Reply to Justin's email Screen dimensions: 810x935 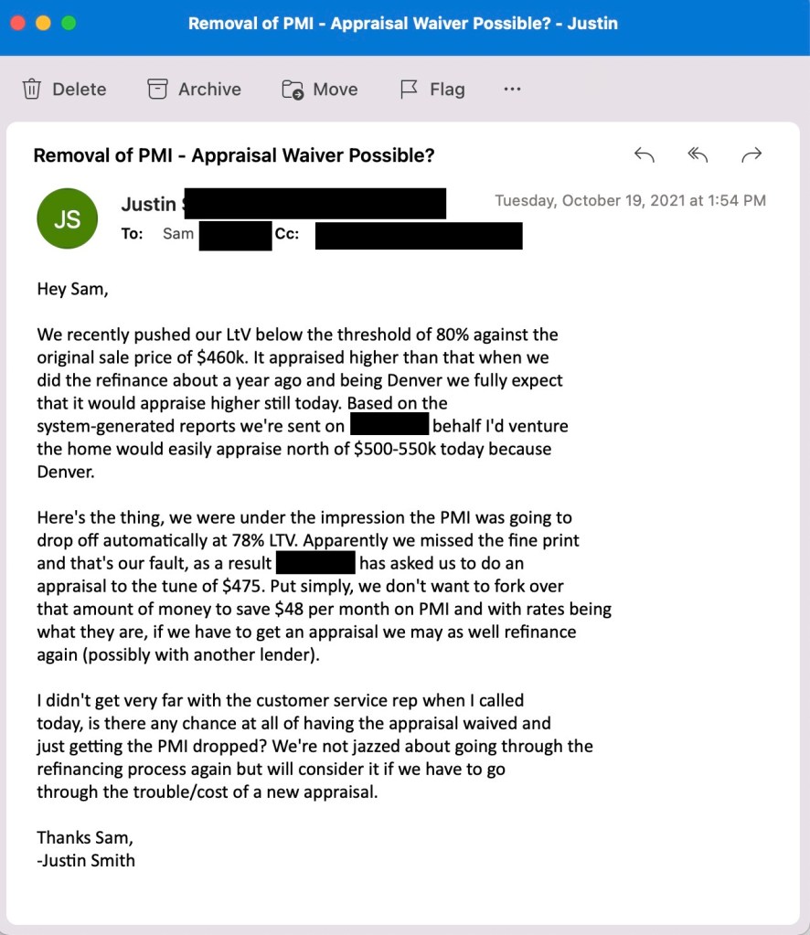(645, 155)
